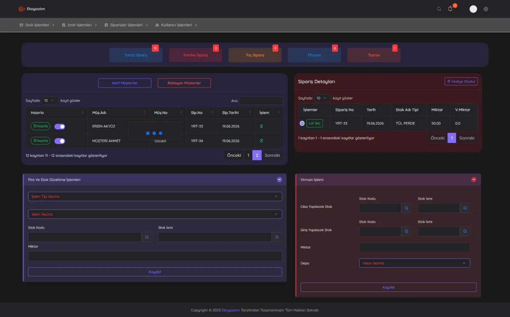Sort by the Hazırla column sort arrows

tap(82, 113)
